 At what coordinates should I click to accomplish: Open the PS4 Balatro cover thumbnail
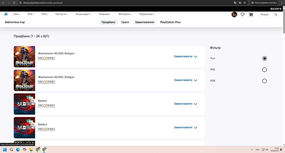tap(24, 128)
